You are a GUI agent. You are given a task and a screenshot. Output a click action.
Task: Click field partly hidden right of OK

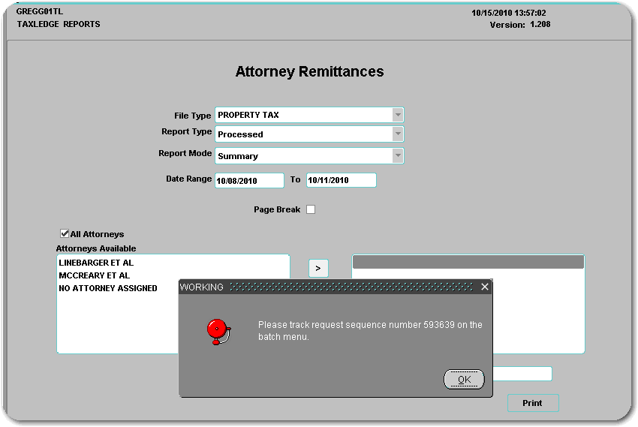(x=522, y=374)
